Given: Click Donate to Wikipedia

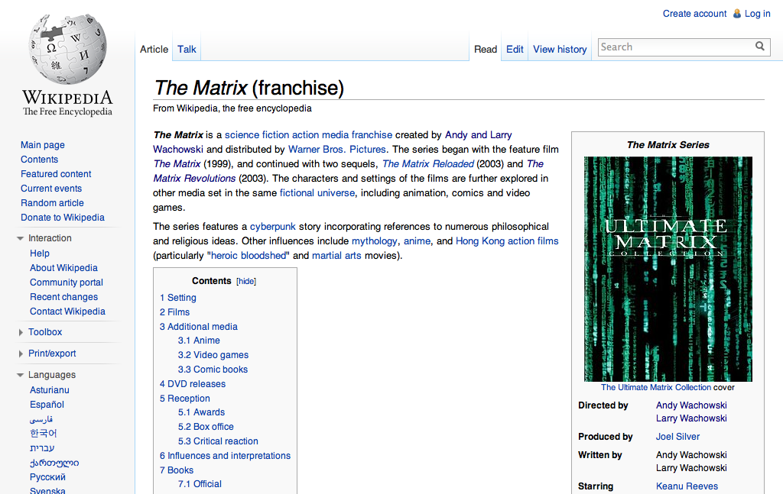Looking at the screenshot, I should [x=63, y=218].
